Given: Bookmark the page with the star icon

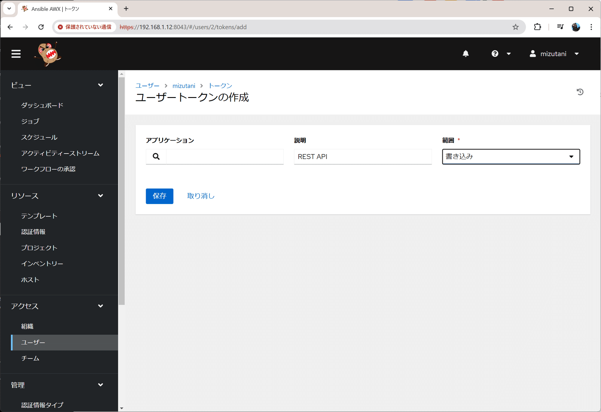Looking at the screenshot, I should [x=516, y=27].
